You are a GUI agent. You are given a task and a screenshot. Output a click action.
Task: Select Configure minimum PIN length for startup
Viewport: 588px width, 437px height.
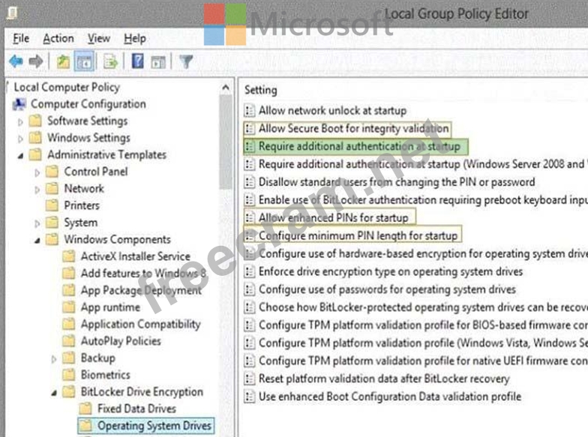pyautogui.click(x=352, y=235)
